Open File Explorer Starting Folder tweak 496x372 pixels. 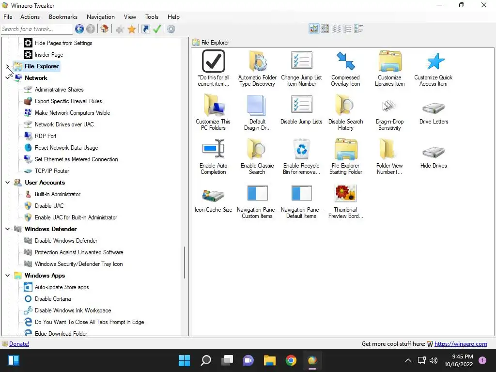tap(345, 156)
